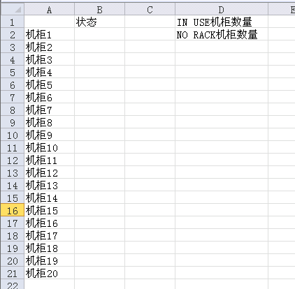Select row 21 header

[13, 273]
